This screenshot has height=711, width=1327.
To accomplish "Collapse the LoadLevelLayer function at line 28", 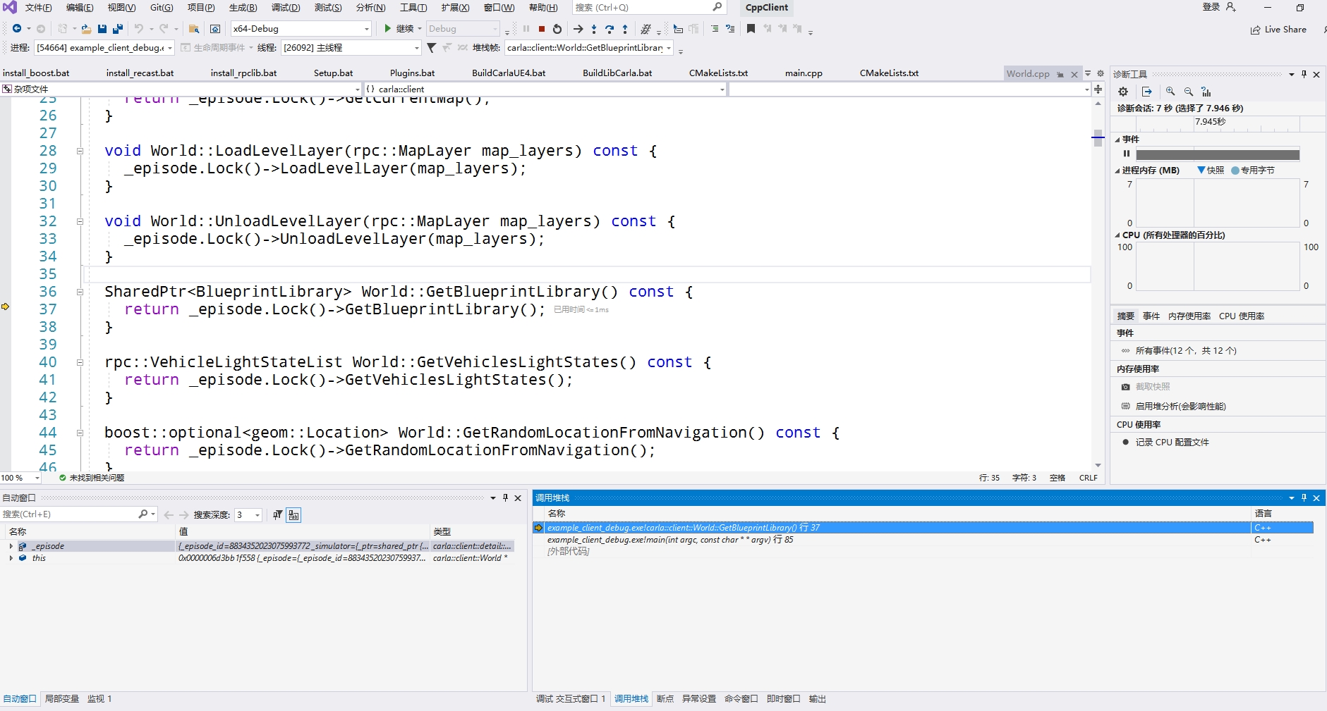I will click(80, 151).
